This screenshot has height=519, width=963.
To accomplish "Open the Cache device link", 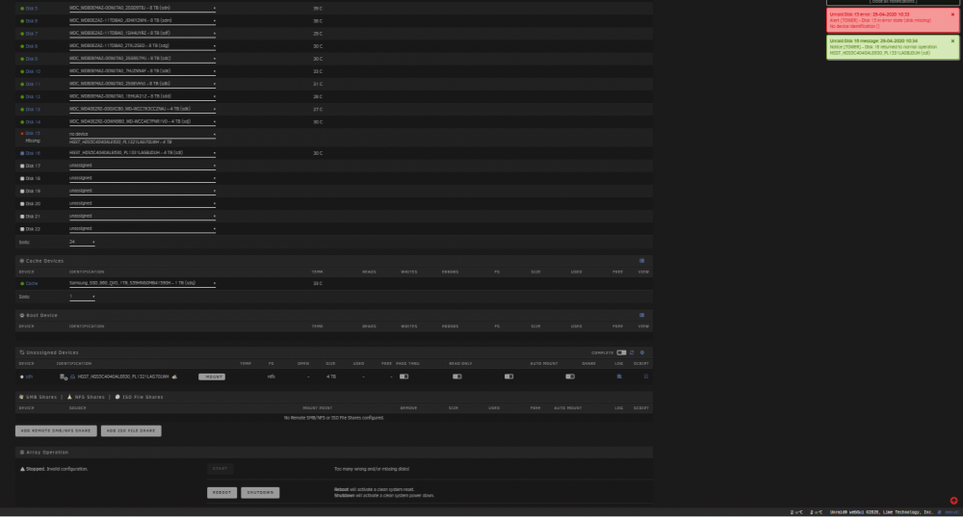I will 32,284.
